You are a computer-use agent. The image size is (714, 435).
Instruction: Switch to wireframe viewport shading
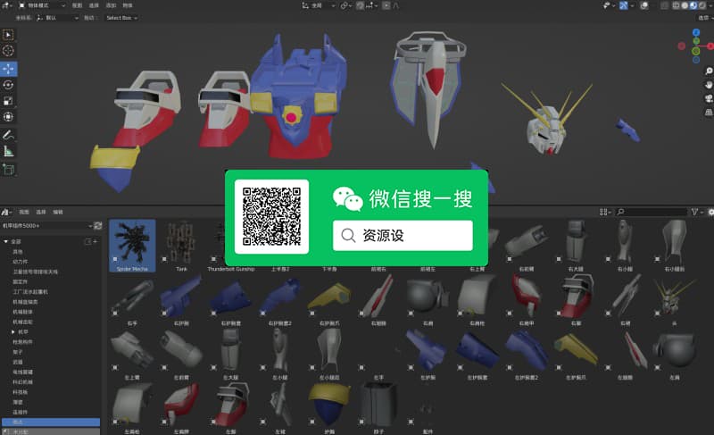677,5
